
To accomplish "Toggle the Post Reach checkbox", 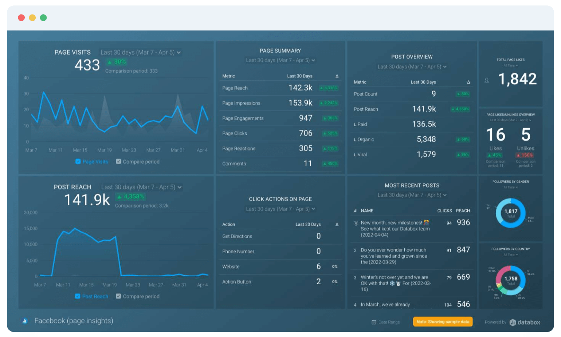I will point(78,296).
